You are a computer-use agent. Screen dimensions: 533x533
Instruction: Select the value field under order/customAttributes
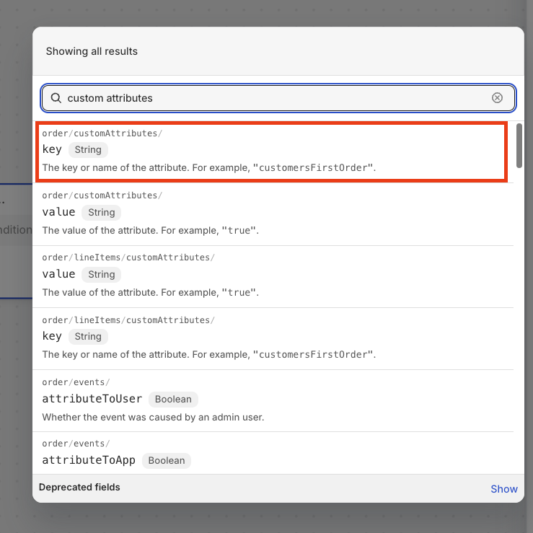tap(59, 212)
